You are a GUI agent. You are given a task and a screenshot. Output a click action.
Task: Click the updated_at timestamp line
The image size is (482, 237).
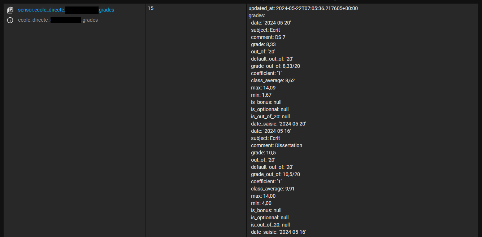pyautogui.click(x=303, y=8)
